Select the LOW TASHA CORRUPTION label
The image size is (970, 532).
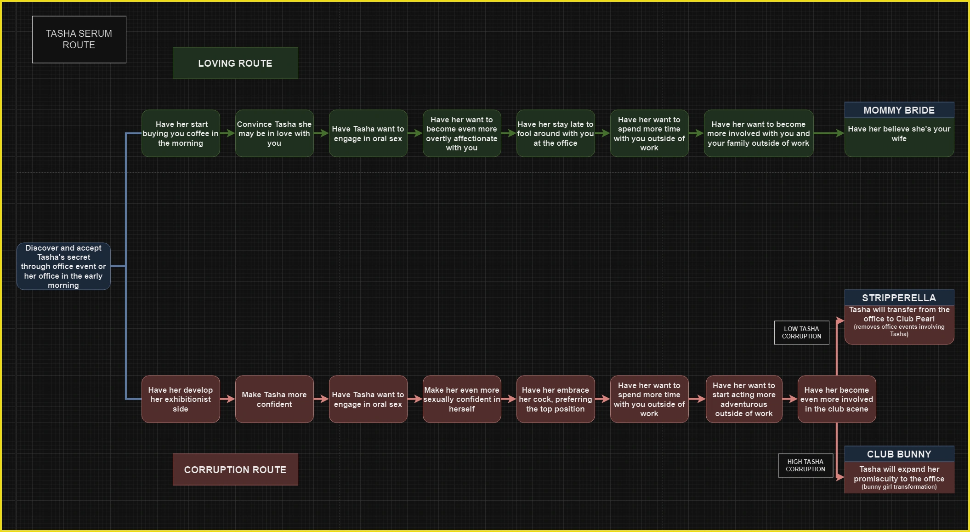801,332
